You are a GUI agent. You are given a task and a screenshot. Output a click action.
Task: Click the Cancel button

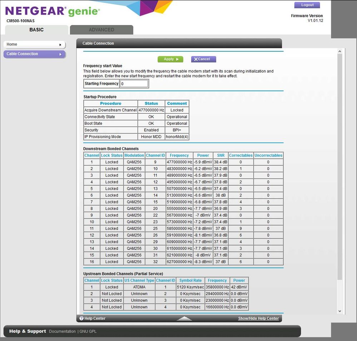tap(204, 59)
